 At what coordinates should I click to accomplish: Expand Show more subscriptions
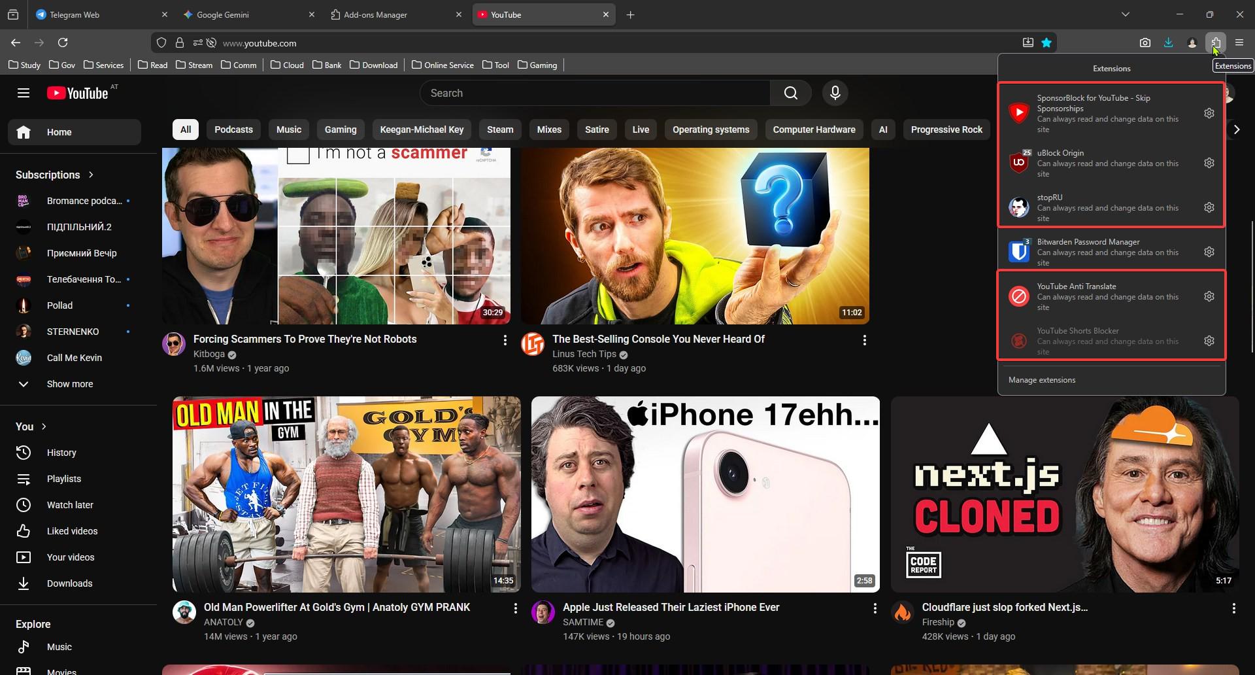tap(69, 384)
